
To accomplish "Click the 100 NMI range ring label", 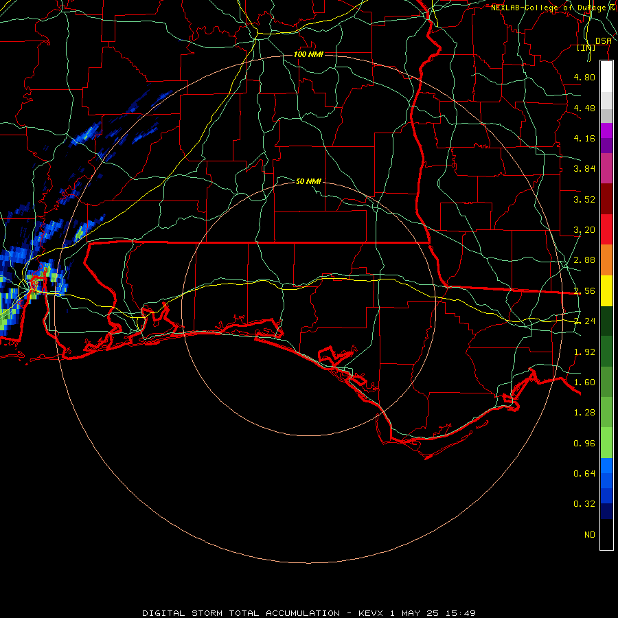I will pos(308,54).
